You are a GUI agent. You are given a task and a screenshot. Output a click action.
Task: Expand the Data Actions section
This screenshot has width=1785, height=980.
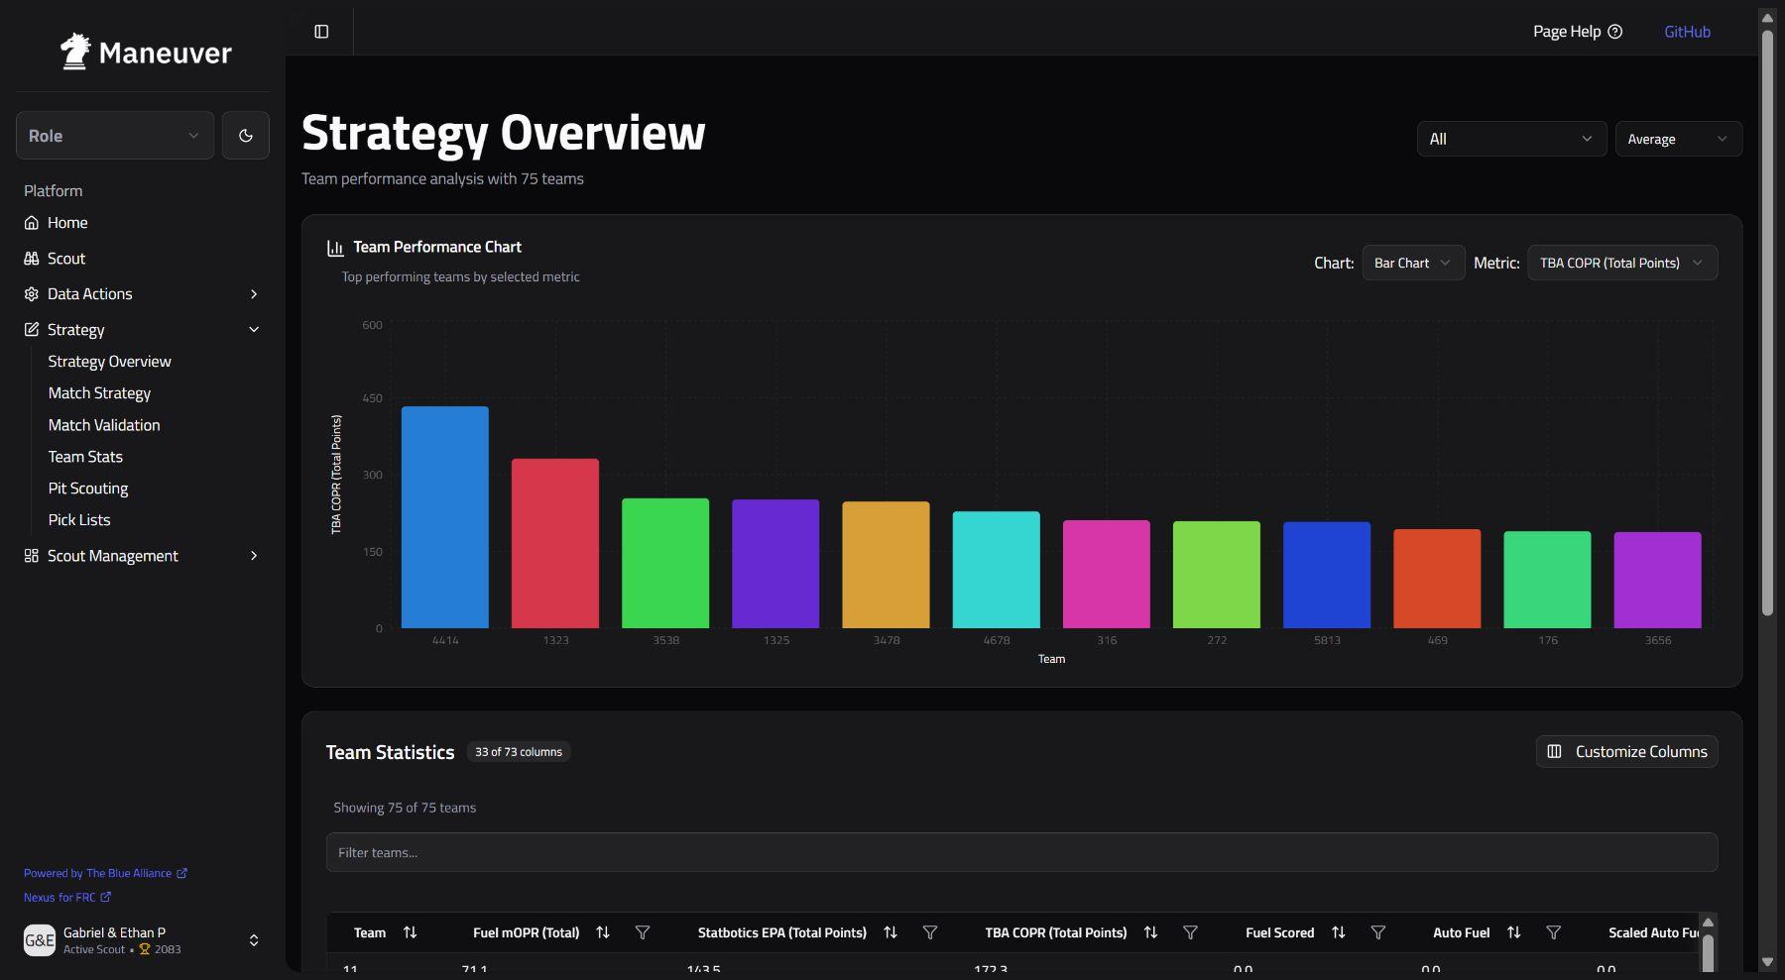click(x=143, y=294)
